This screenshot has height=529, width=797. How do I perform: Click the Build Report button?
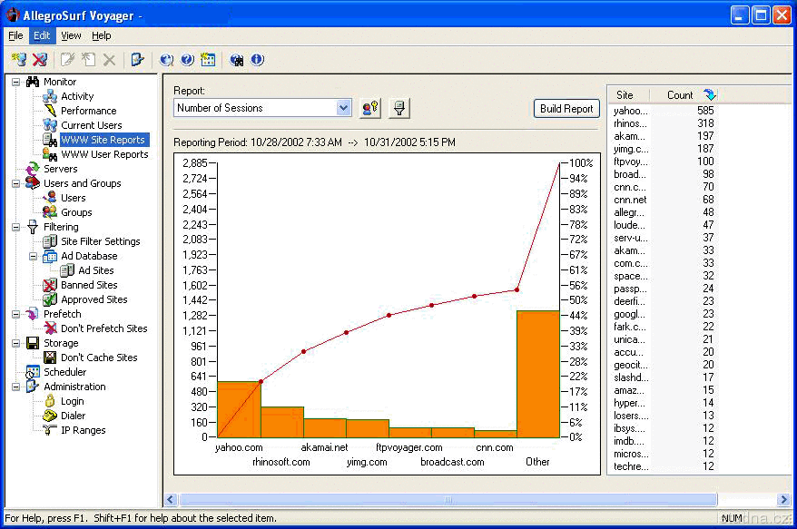(566, 108)
